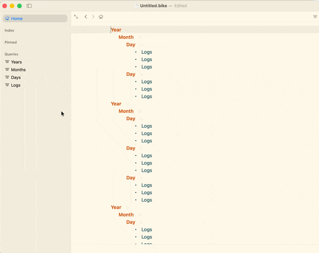Collapse the first Day row using its arrow
The width and height of the screenshot is (319, 253).
(141, 45)
